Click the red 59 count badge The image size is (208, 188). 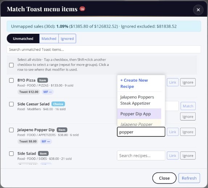pyautogui.click(x=82, y=9)
